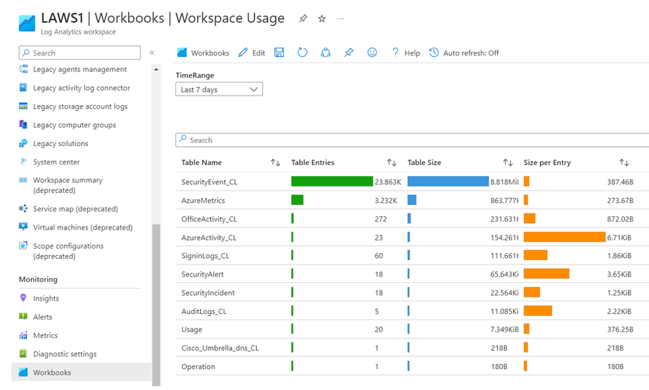Favorite the workspace with the star icon
The width and height of the screenshot is (649, 390).
[x=322, y=19]
